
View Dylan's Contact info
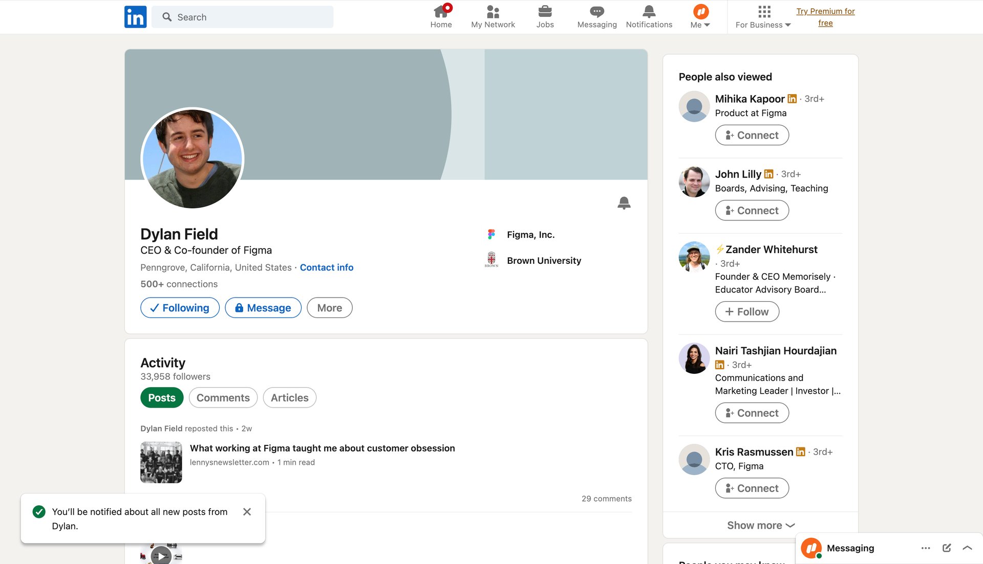[326, 267]
